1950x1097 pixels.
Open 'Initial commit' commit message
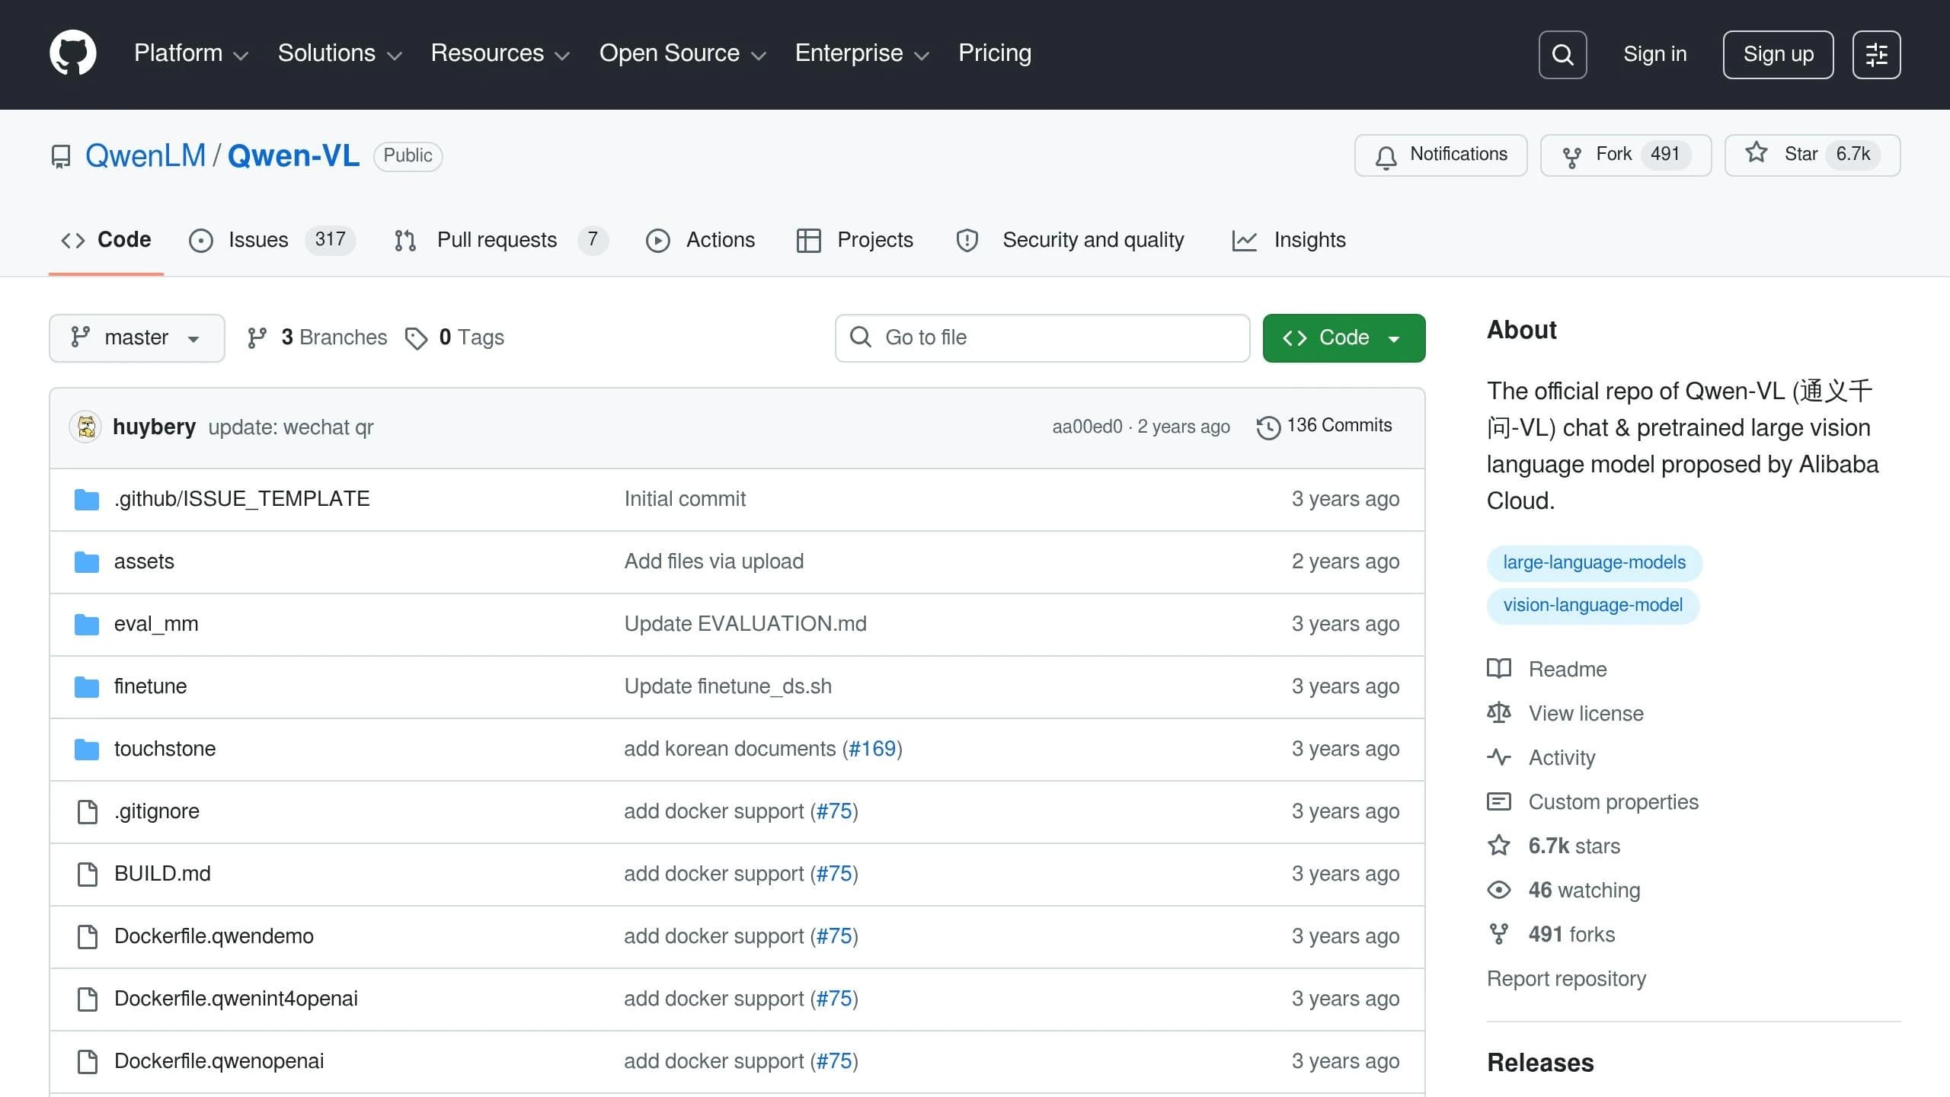pyautogui.click(x=685, y=499)
